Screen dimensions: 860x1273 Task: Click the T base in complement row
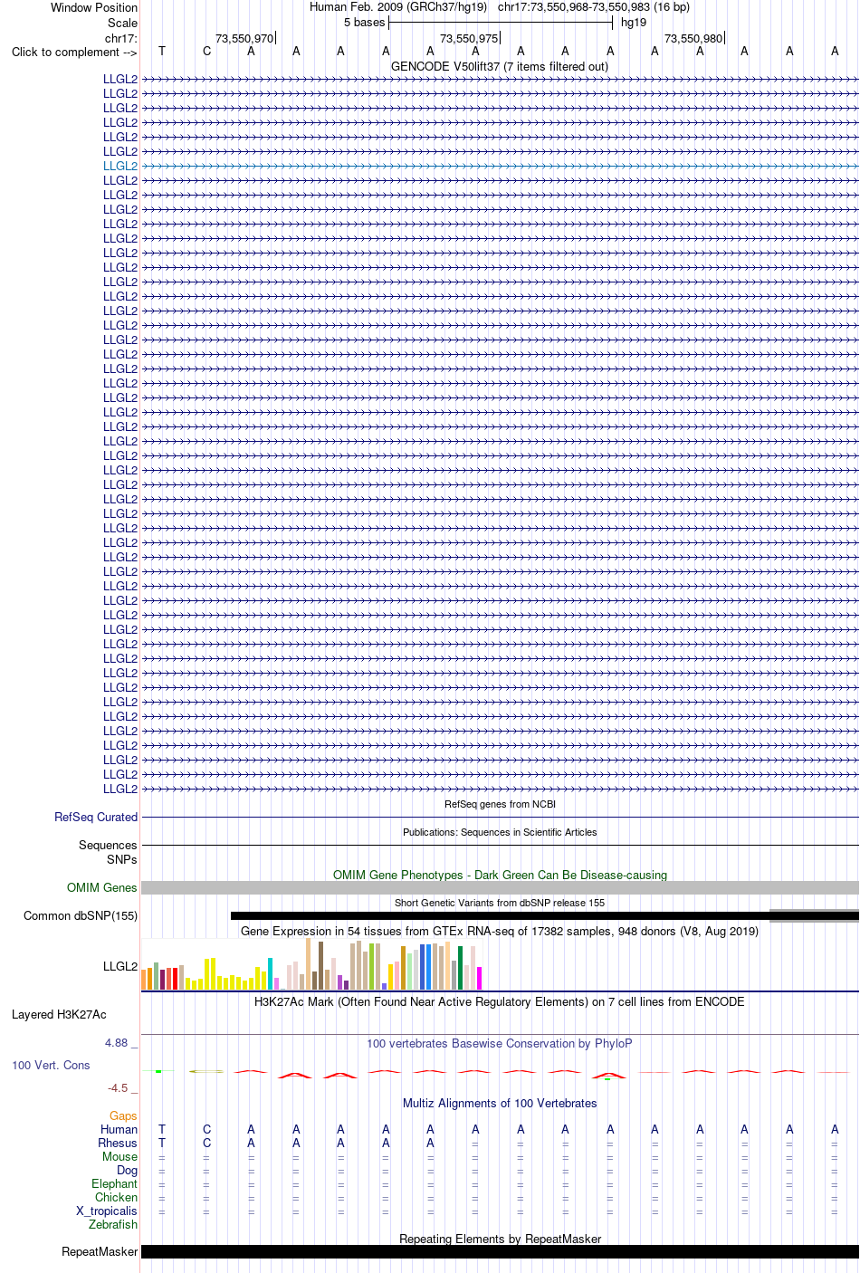pos(162,51)
